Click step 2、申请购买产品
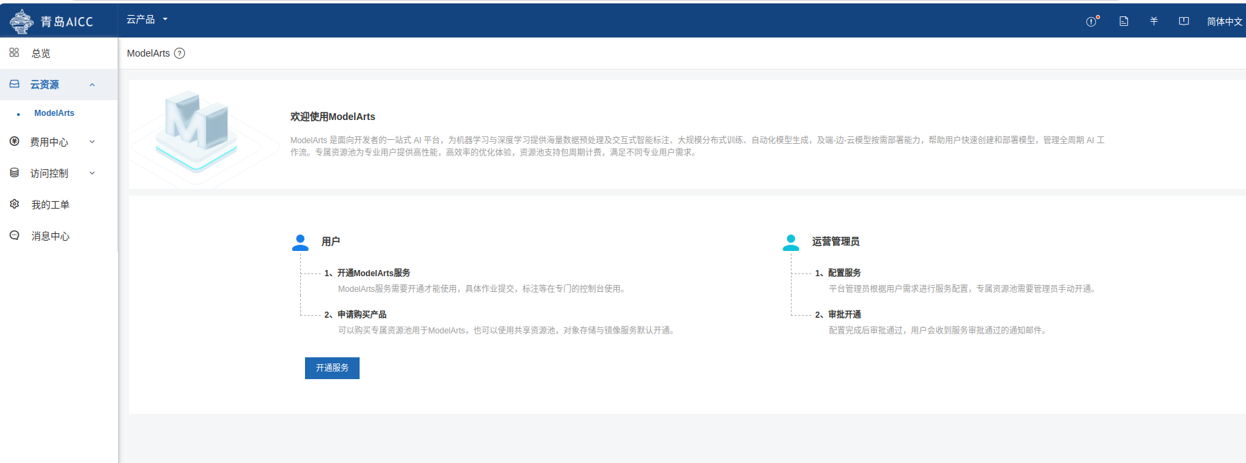 click(x=356, y=314)
